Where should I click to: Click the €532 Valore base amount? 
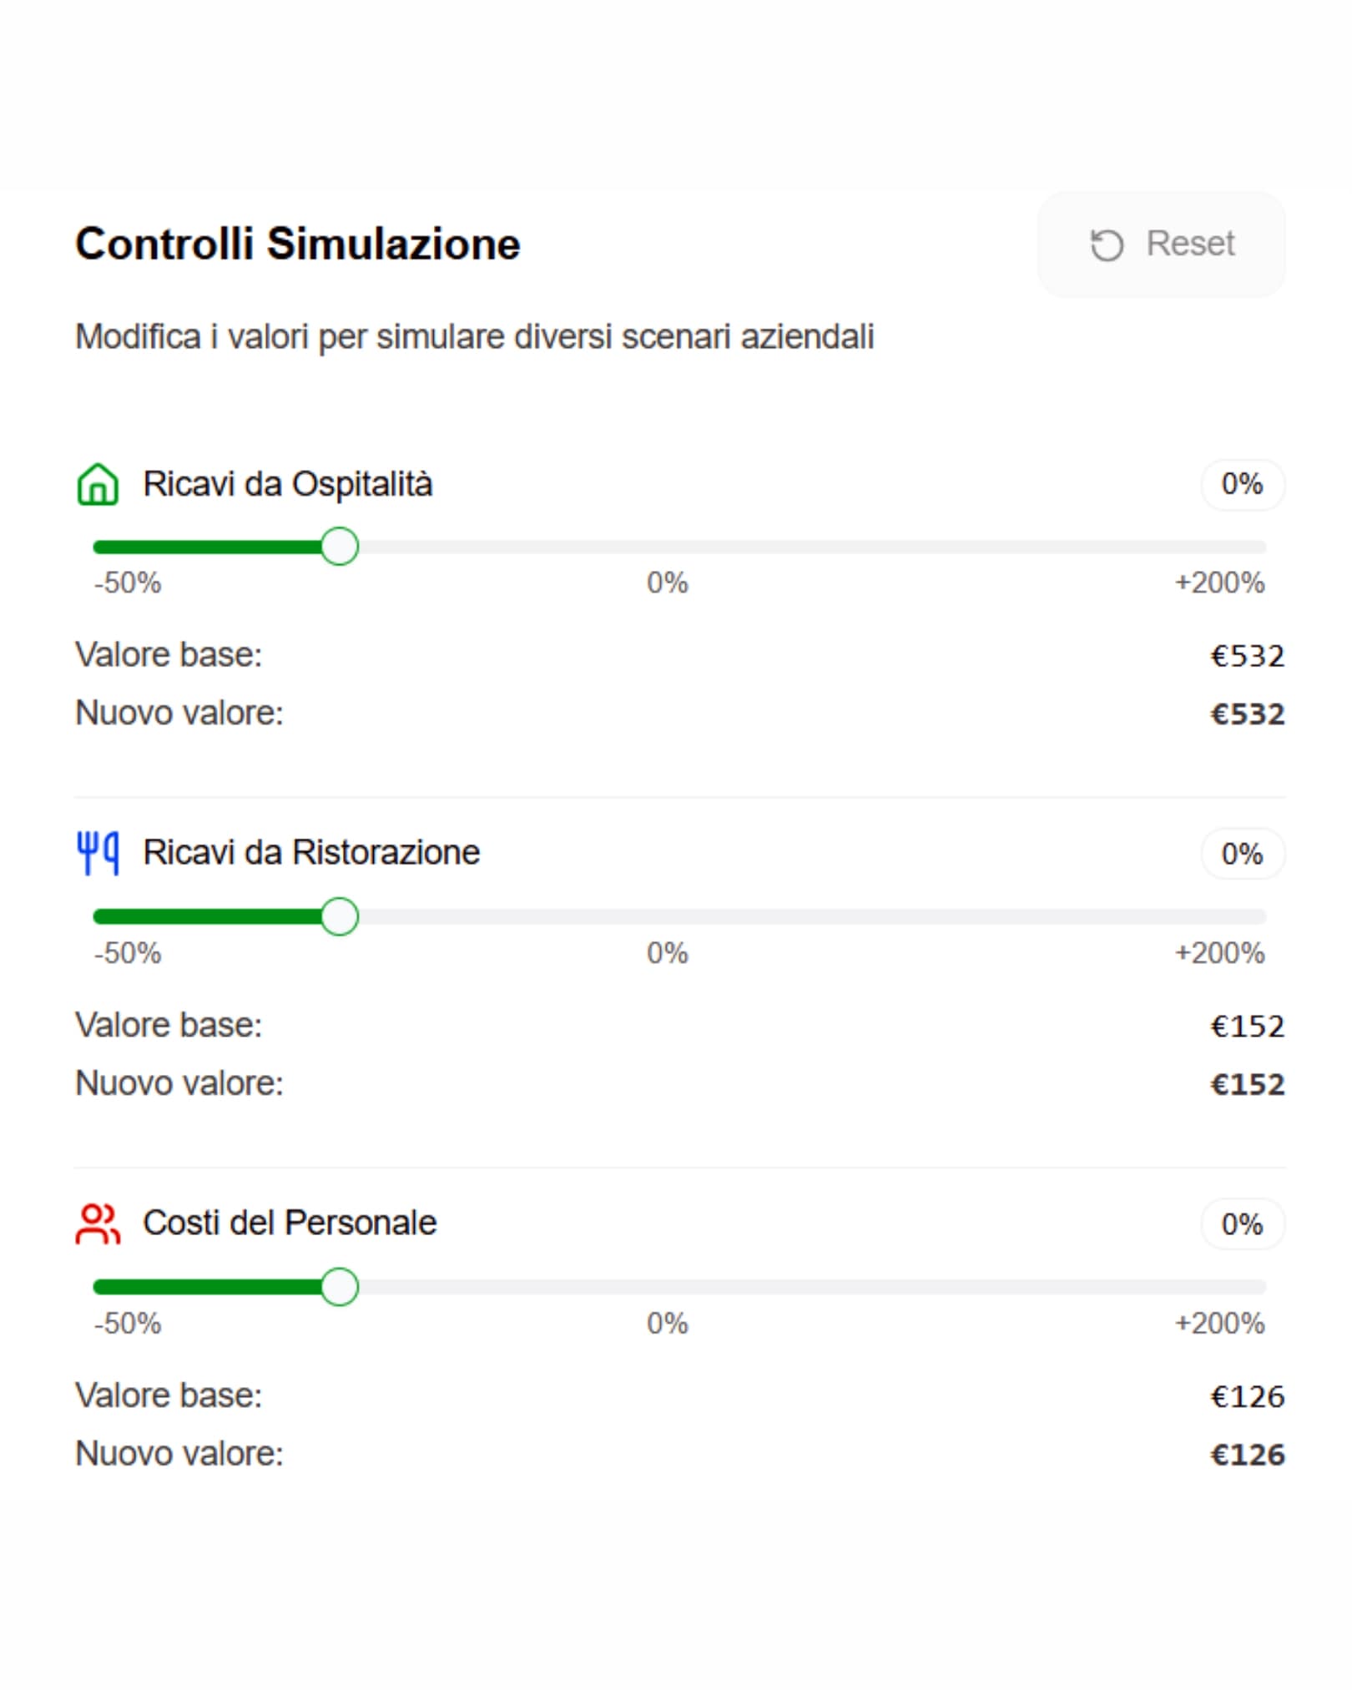click(1249, 658)
